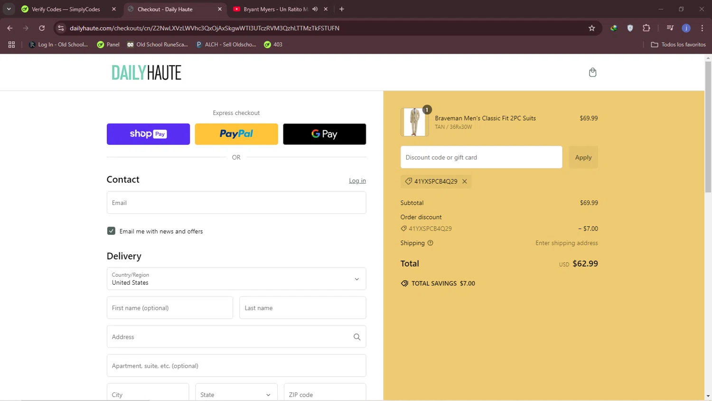Remove discount code 41YXSPCB4Q29 tag
Screen dimensions: 712x401
465,181
